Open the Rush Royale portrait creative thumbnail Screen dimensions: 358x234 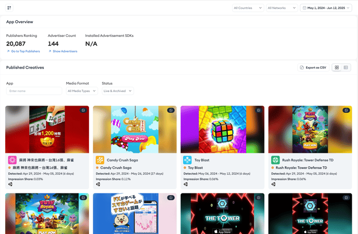click(310, 129)
